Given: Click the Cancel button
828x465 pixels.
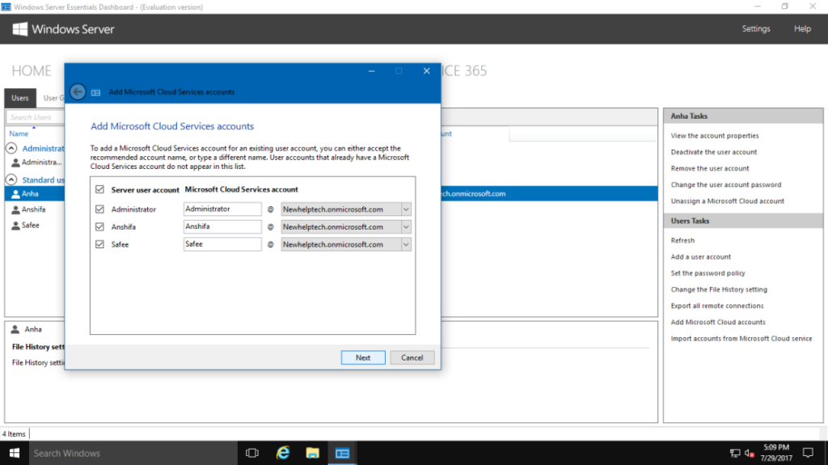Looking at the screenshot, I should pyautogui.click(x=412, y=357).
